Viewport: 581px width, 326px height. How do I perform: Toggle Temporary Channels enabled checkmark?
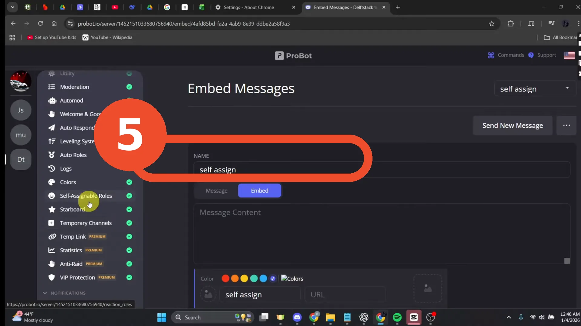pyautogui.click(x=129, y=223)
